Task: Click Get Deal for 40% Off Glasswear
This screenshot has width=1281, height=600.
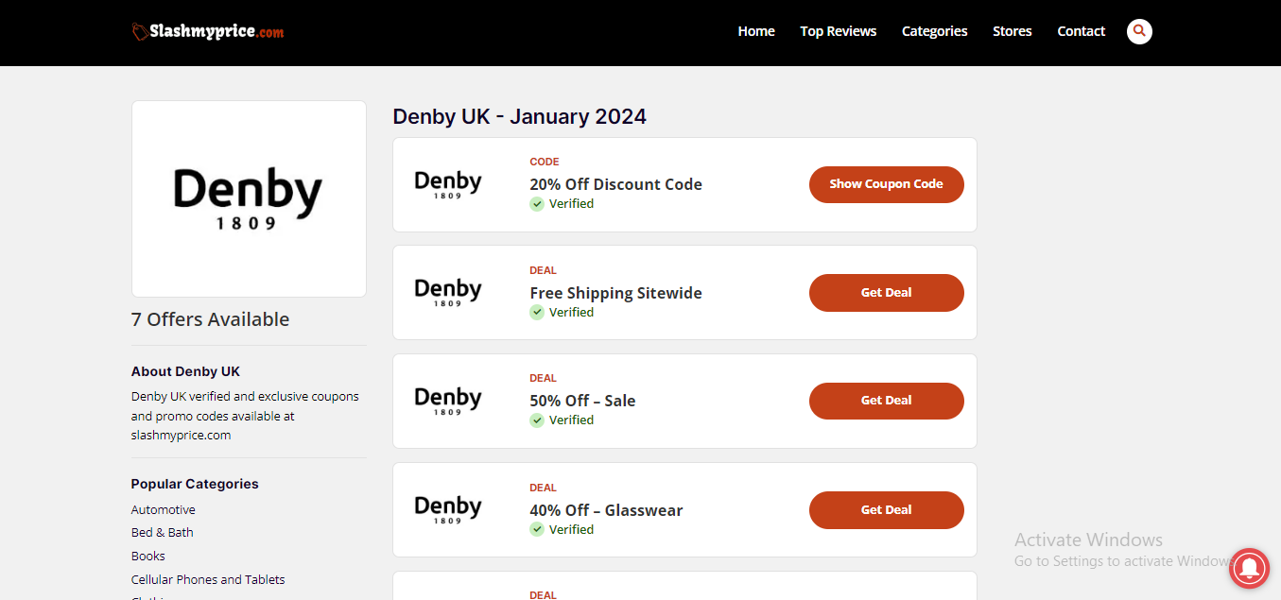Action: tap(886, 510)
